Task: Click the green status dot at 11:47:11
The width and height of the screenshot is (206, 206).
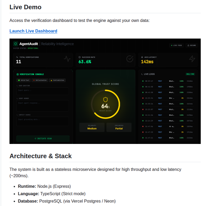Action: click(143, 138)
